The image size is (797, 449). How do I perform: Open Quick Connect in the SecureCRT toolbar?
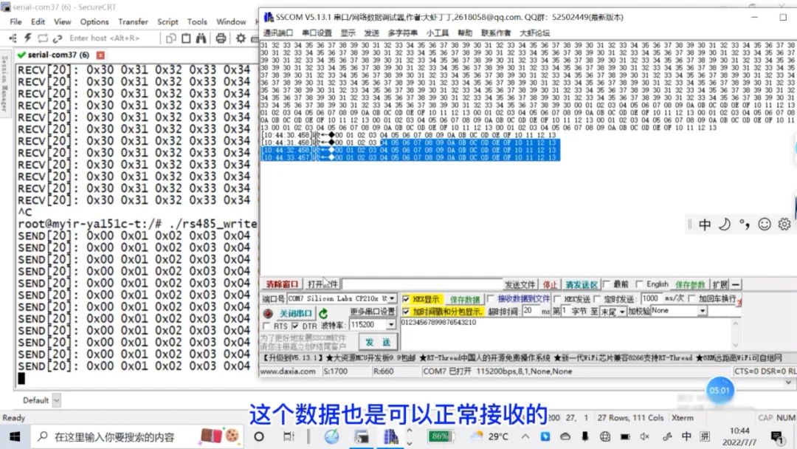27,38
